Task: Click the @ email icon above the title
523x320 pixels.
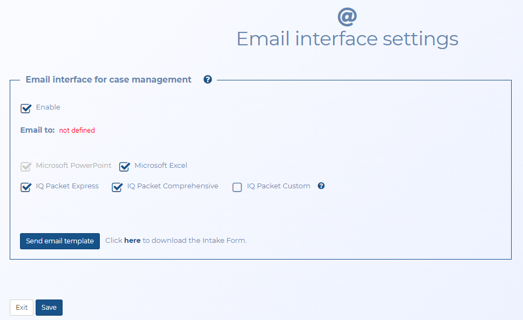Action: click(x=347, y=17)
